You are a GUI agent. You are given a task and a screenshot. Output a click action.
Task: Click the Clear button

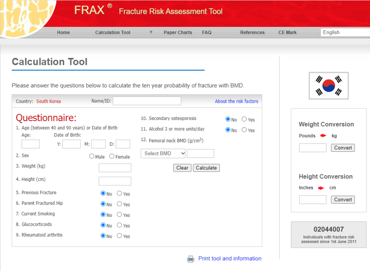tap(182, 168)
